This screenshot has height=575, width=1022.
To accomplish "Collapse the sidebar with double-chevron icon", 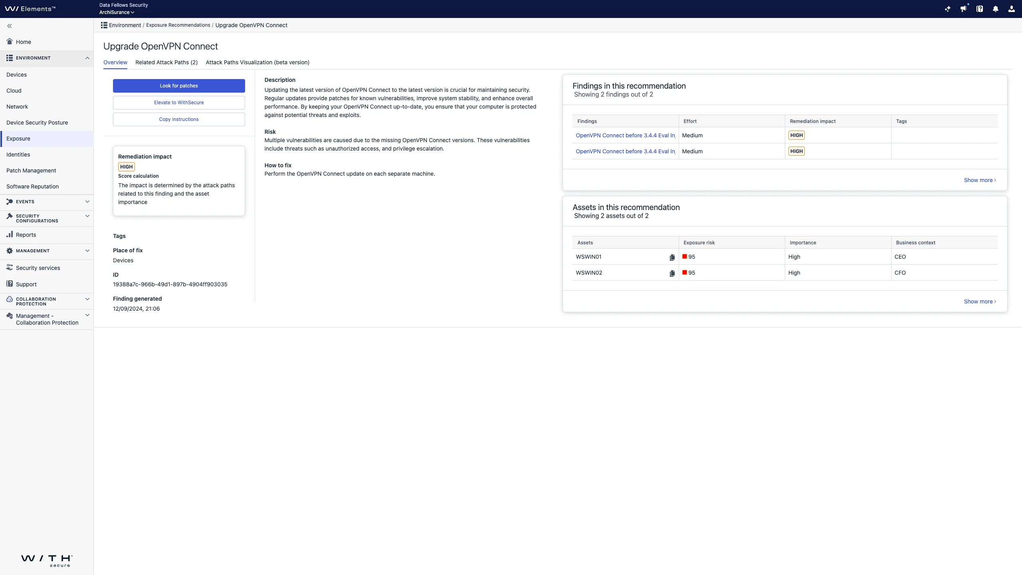I will click(10, 26).
